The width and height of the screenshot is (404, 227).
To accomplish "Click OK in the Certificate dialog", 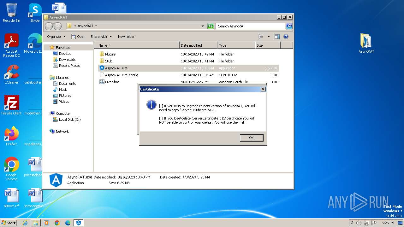I will coord(251,138).
